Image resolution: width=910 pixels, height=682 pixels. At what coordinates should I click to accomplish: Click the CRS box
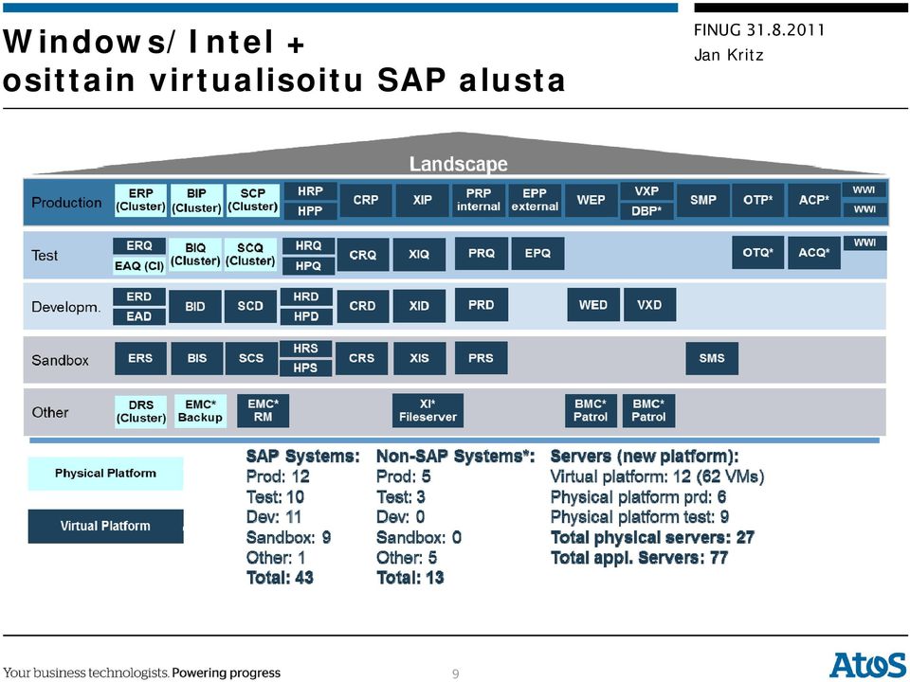point(361,358)
